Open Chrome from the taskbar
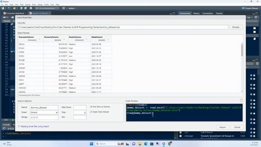The height and width of the screenshot is (147, 261). point(170,144)
